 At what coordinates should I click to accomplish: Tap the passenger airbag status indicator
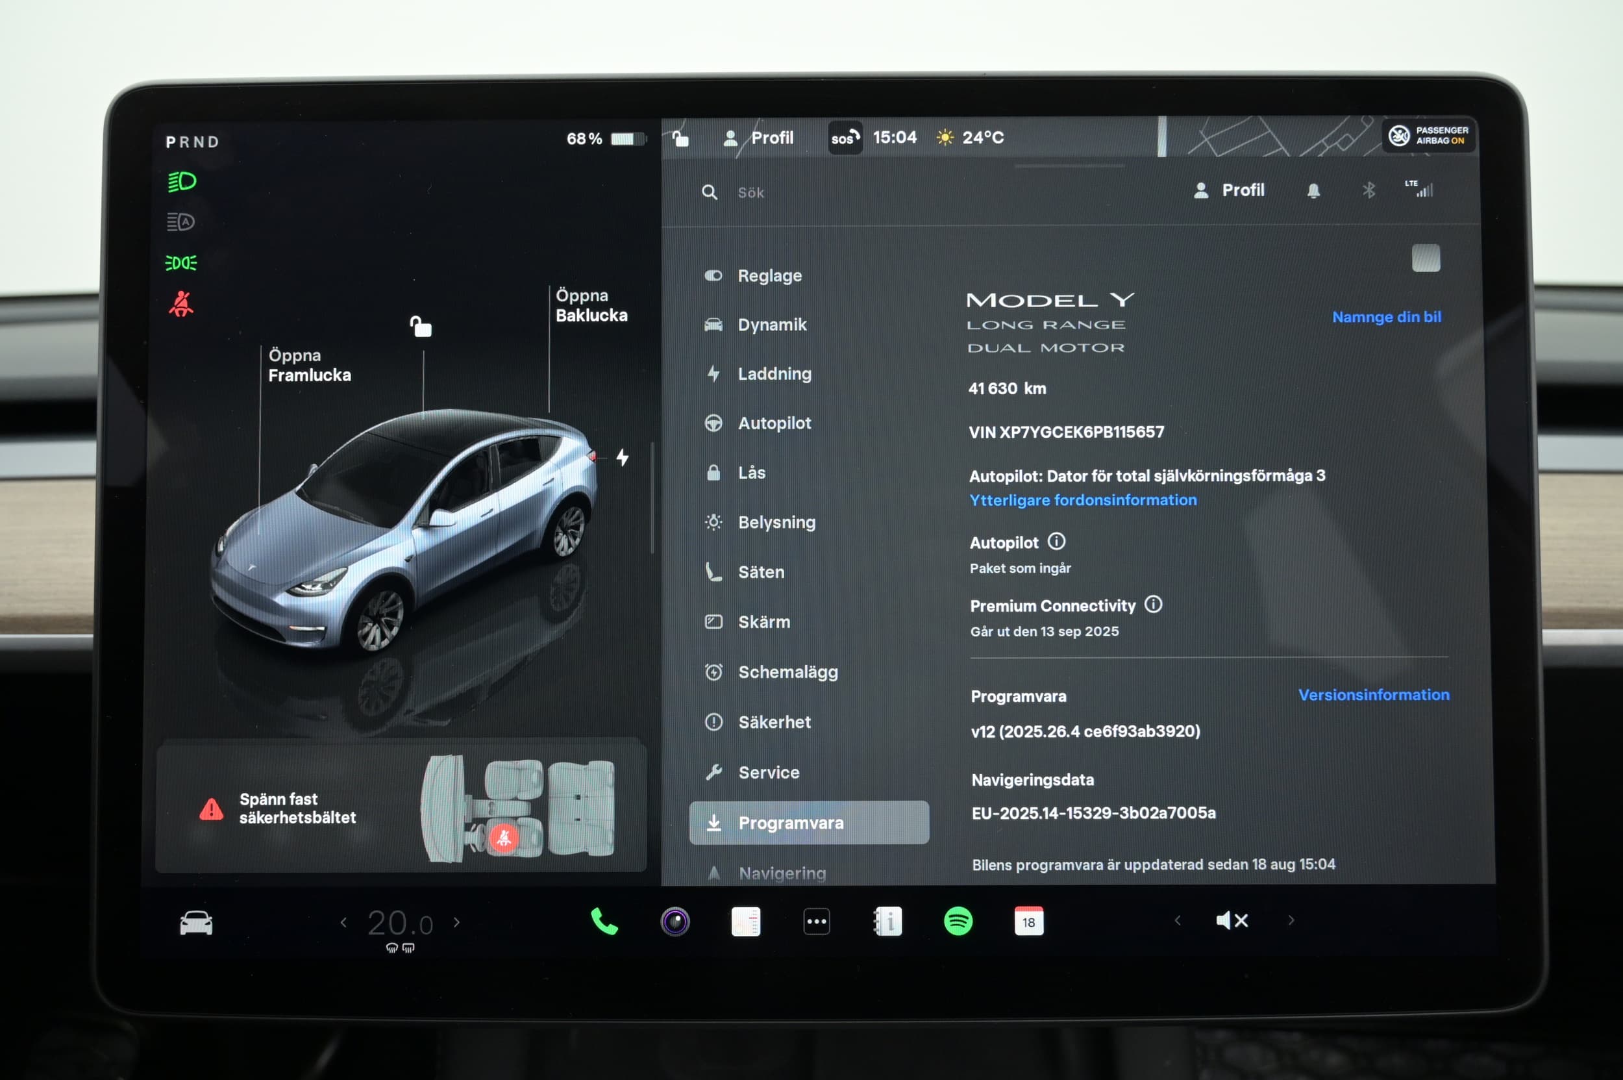point(1428,136)
